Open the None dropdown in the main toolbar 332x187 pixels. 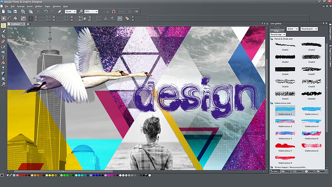click(x=71, y=12)
